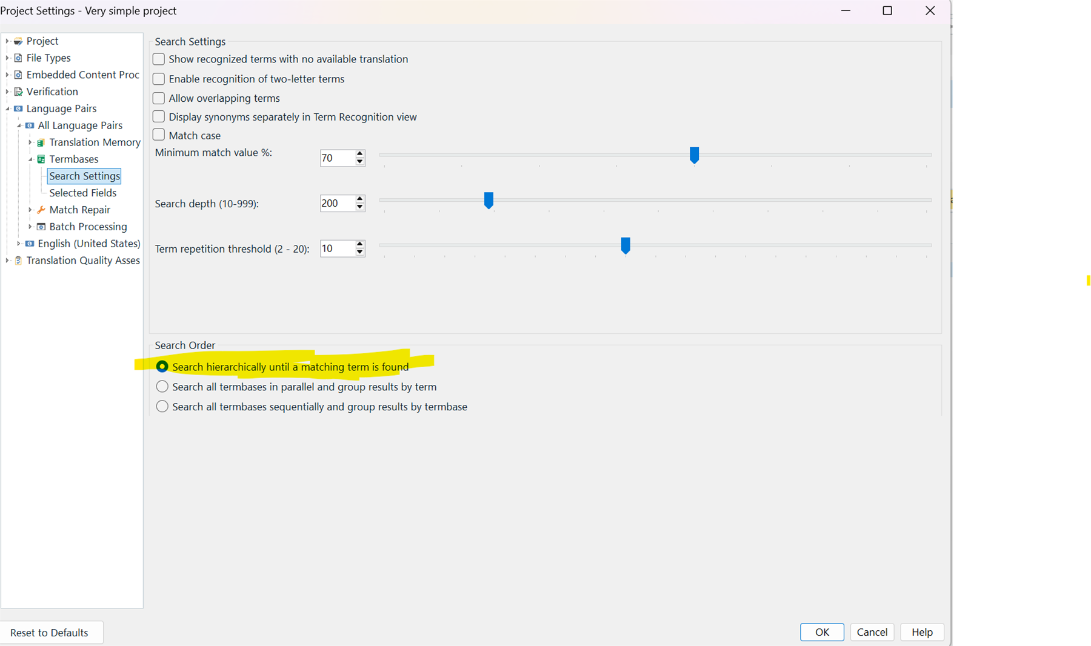
Task: Enable the Match case checkbox
Action: [x=158, y=135]
